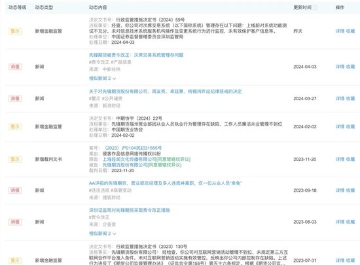Click the 更新时间 column header

tap(302, 8)
